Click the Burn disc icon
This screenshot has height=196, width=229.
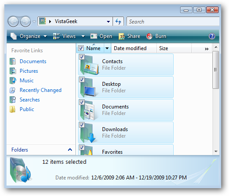tap(149, 36)
